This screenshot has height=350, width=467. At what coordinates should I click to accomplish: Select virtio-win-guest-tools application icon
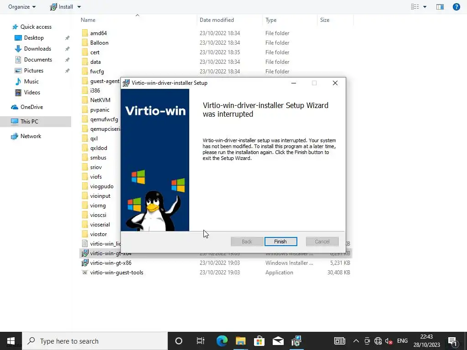tap(85, 273)
